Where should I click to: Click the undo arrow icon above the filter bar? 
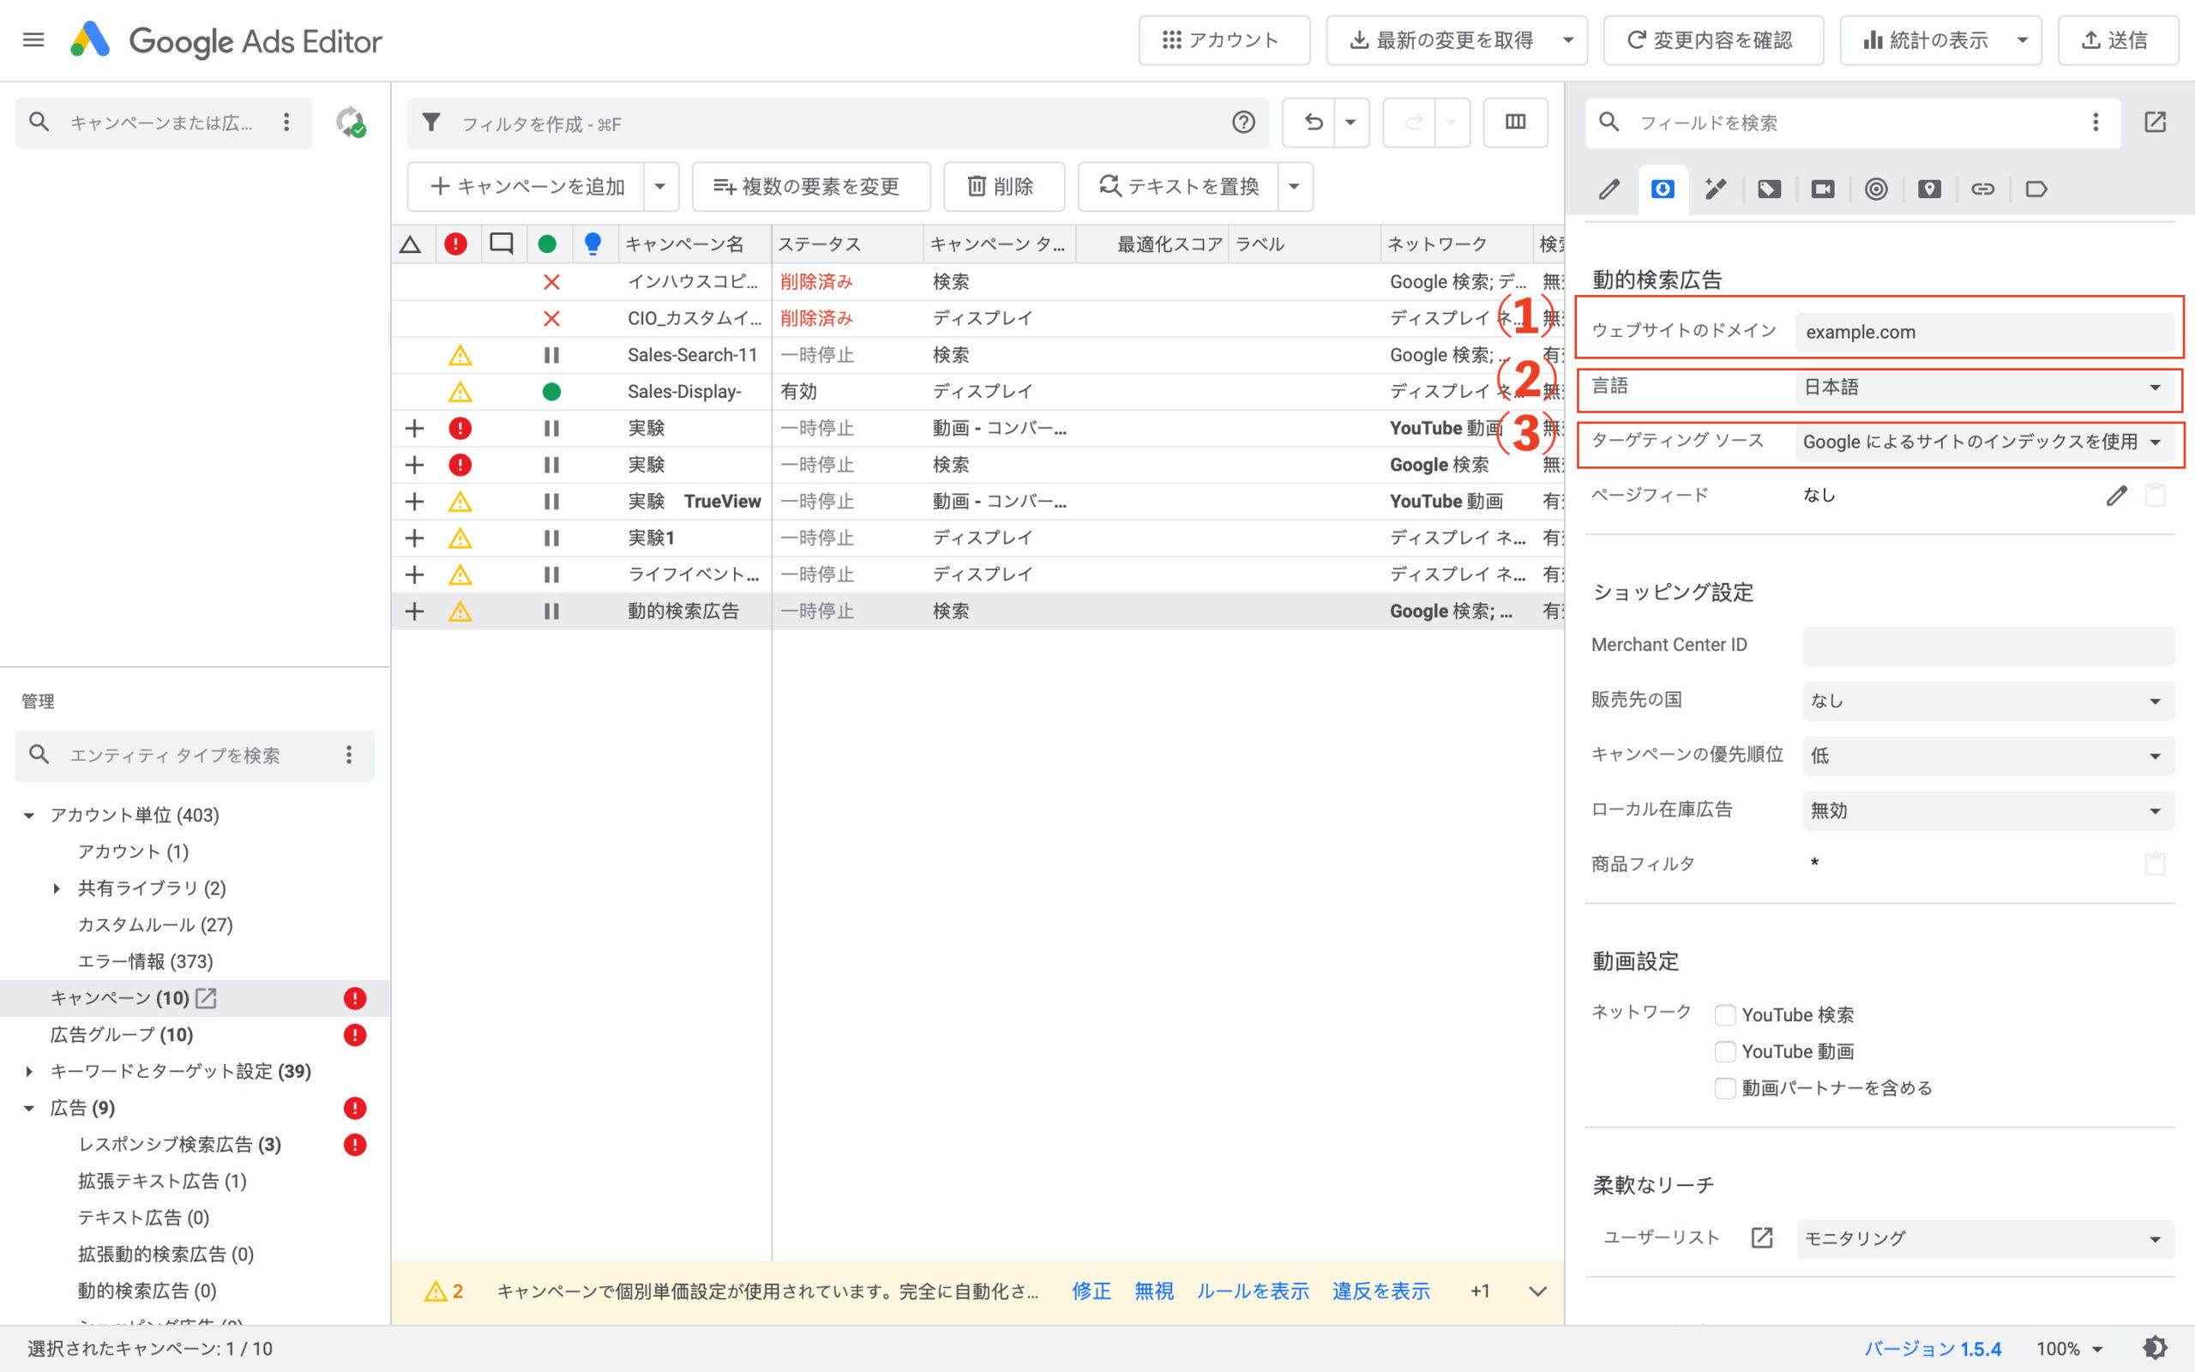pyautogui.click(x=1313, y=123)
